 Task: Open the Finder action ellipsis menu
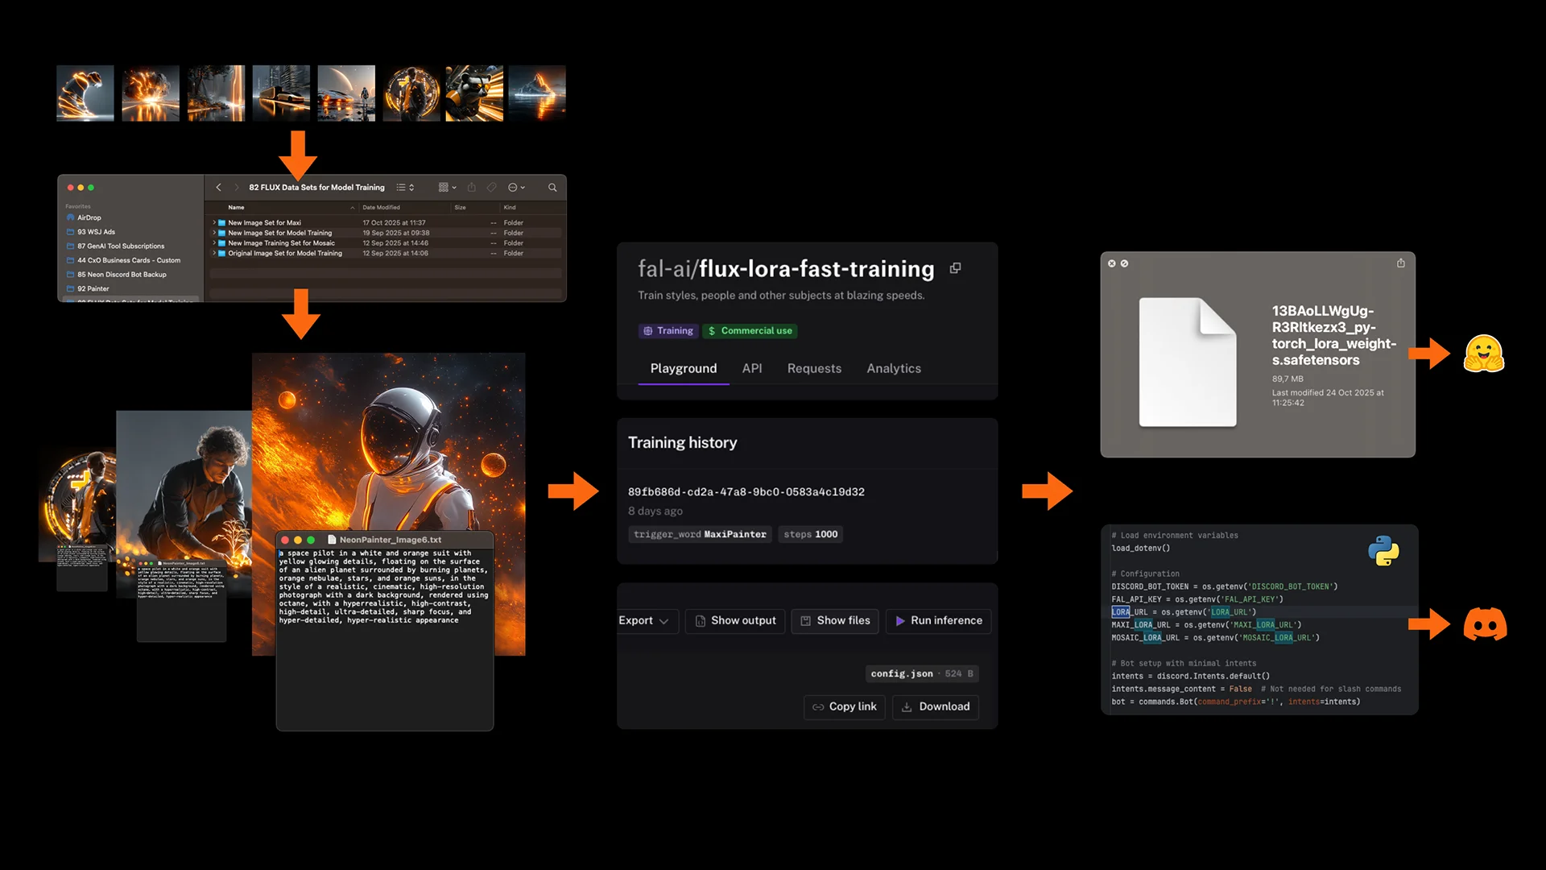[516, 187]
